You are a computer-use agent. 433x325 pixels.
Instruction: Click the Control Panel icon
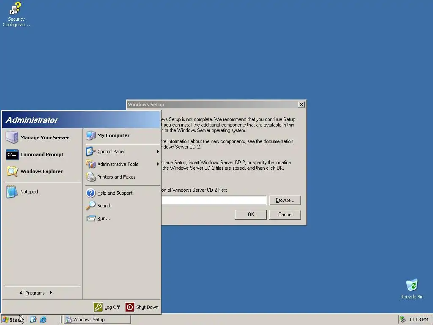coord(90,151)
